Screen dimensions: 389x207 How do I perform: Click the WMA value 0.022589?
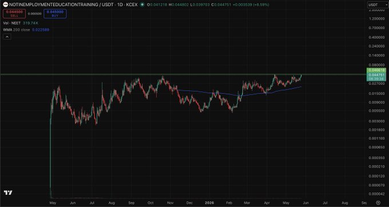tap(41, 30)
